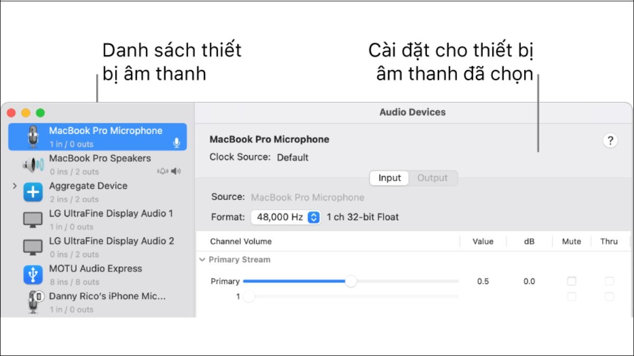Click the default input microphone badge

(x=176, y=143)
